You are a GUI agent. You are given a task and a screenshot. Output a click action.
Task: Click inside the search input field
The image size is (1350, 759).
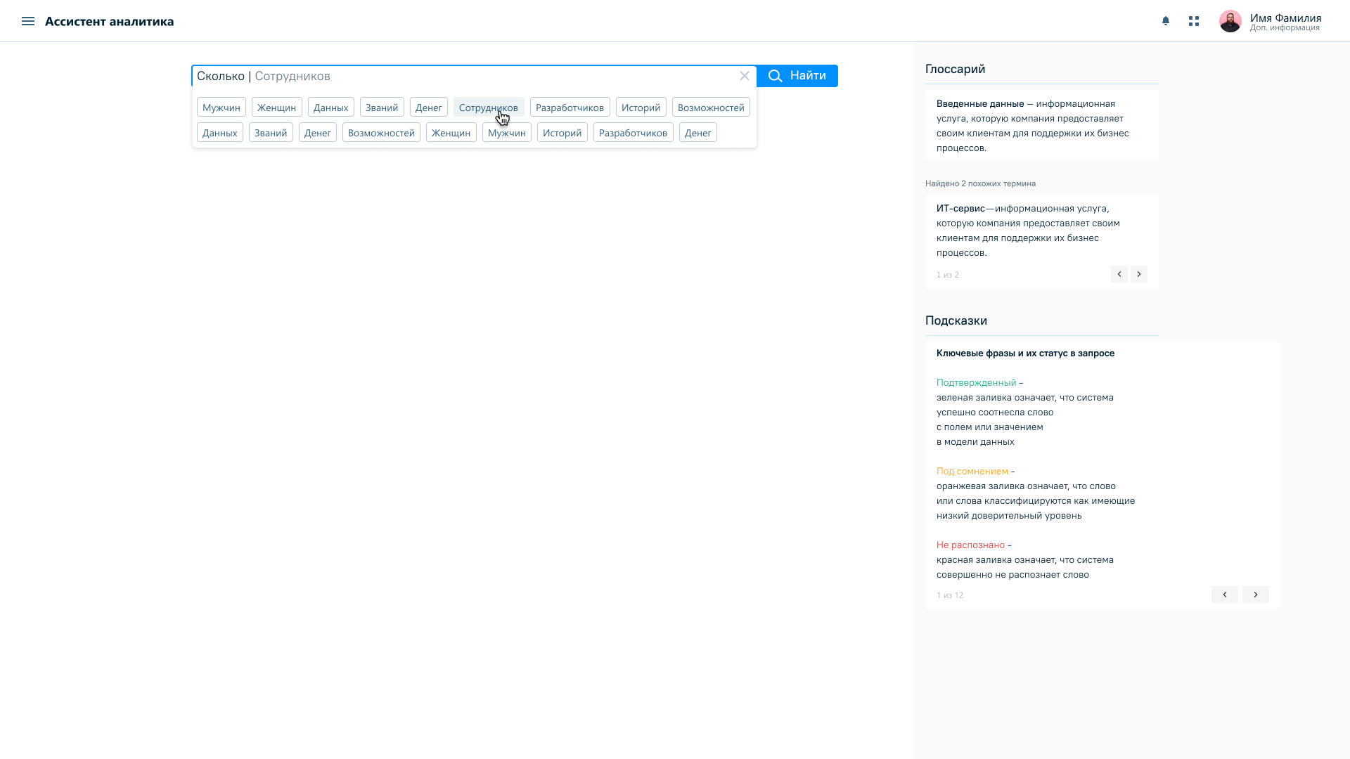click(492, 76)
